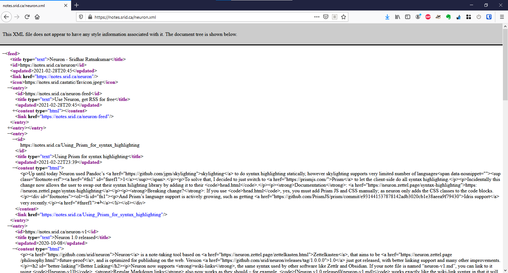Click the Bitwarden shield extension icon
The width and height of the screenshot is (508, 273).
point(489,17)
